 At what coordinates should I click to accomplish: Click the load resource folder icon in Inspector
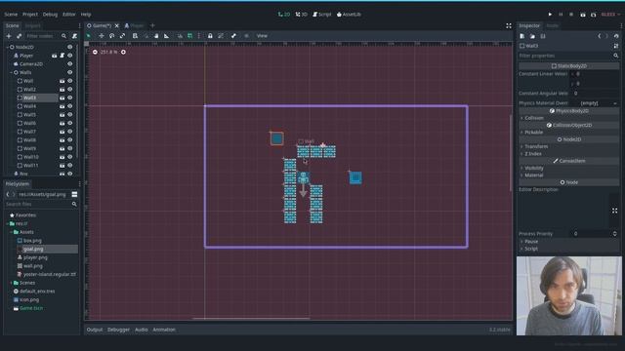tap(532, 36)
